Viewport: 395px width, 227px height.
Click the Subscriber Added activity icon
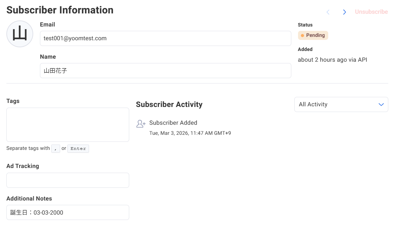(141, 124)
